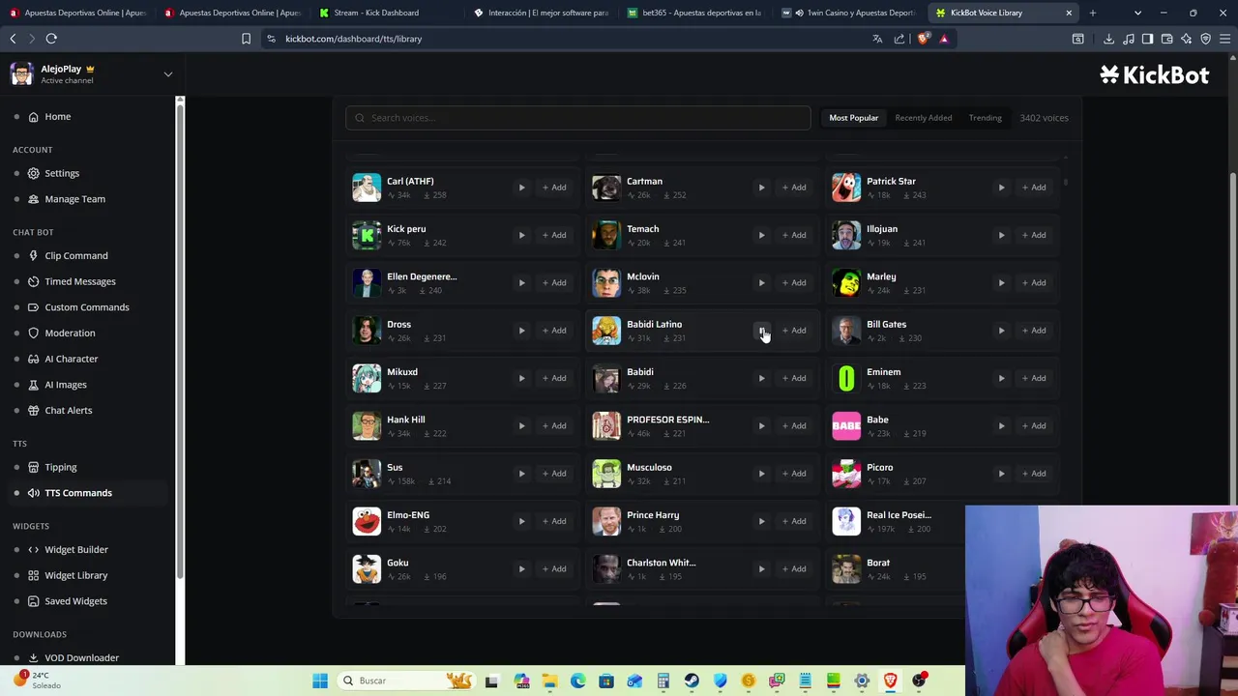1238x696 pixels.
Task: Play the Patrick Star voice preview
Action: pos(1001,188)
